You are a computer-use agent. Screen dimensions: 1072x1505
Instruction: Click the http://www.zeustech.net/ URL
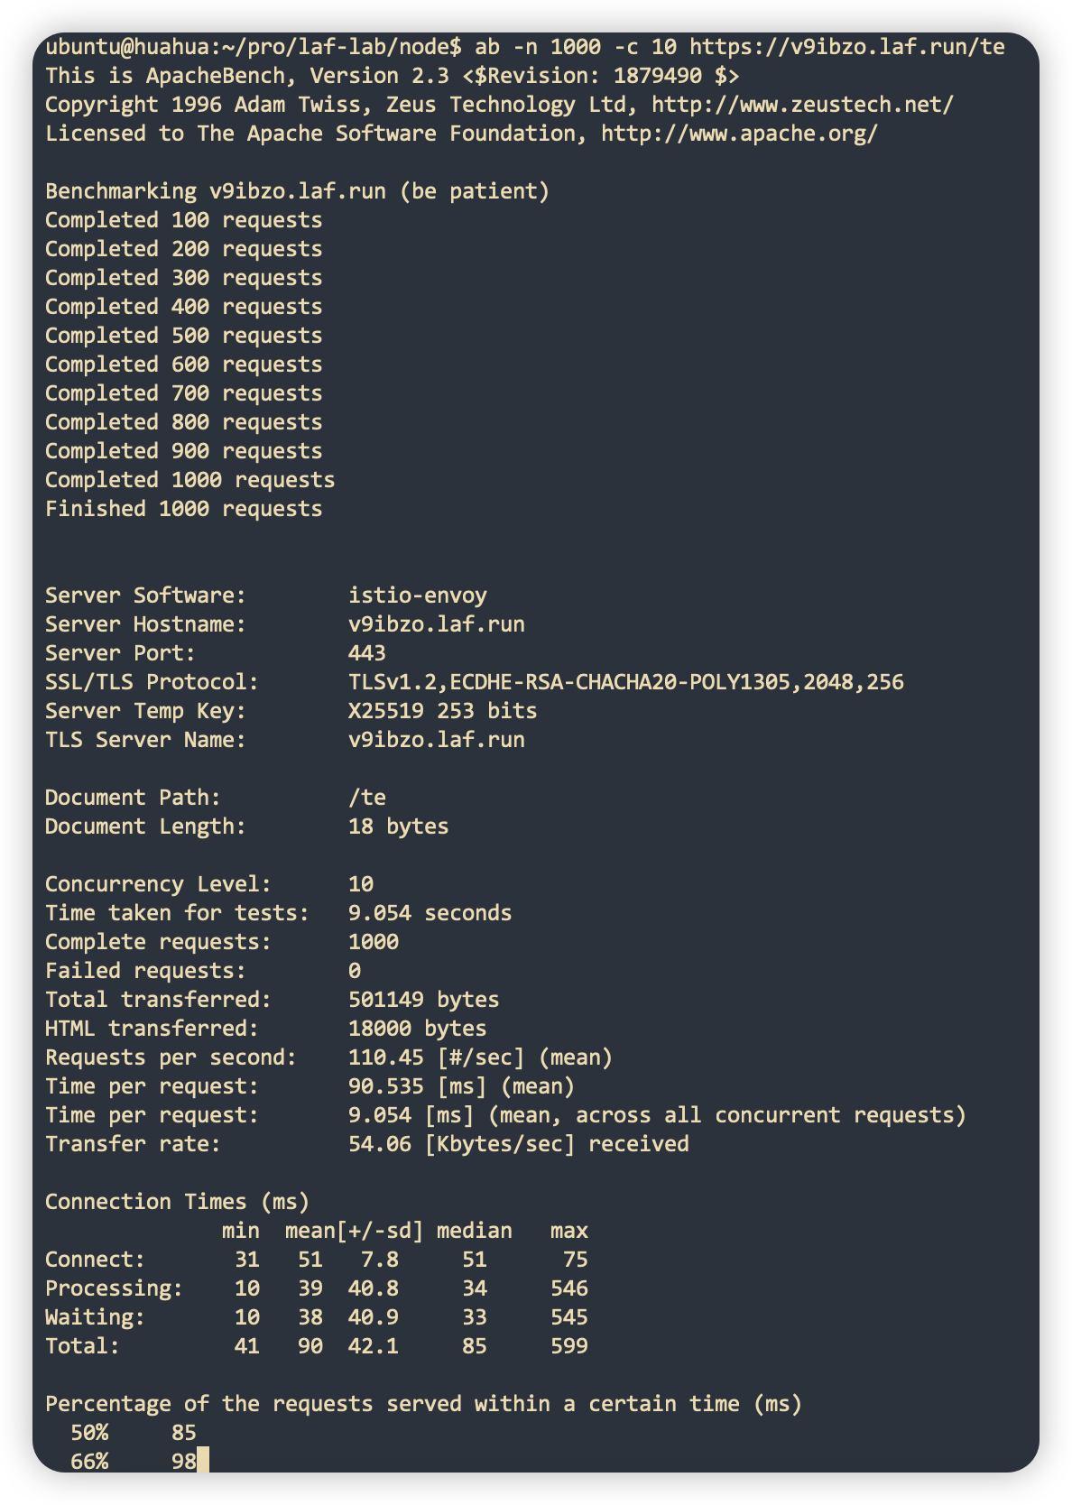[801, 105]
